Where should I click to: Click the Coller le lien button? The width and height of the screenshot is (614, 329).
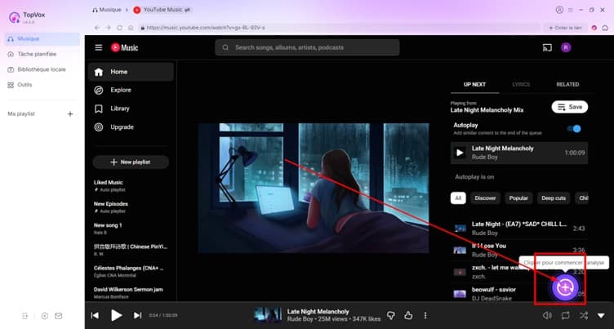click(565, 28)
